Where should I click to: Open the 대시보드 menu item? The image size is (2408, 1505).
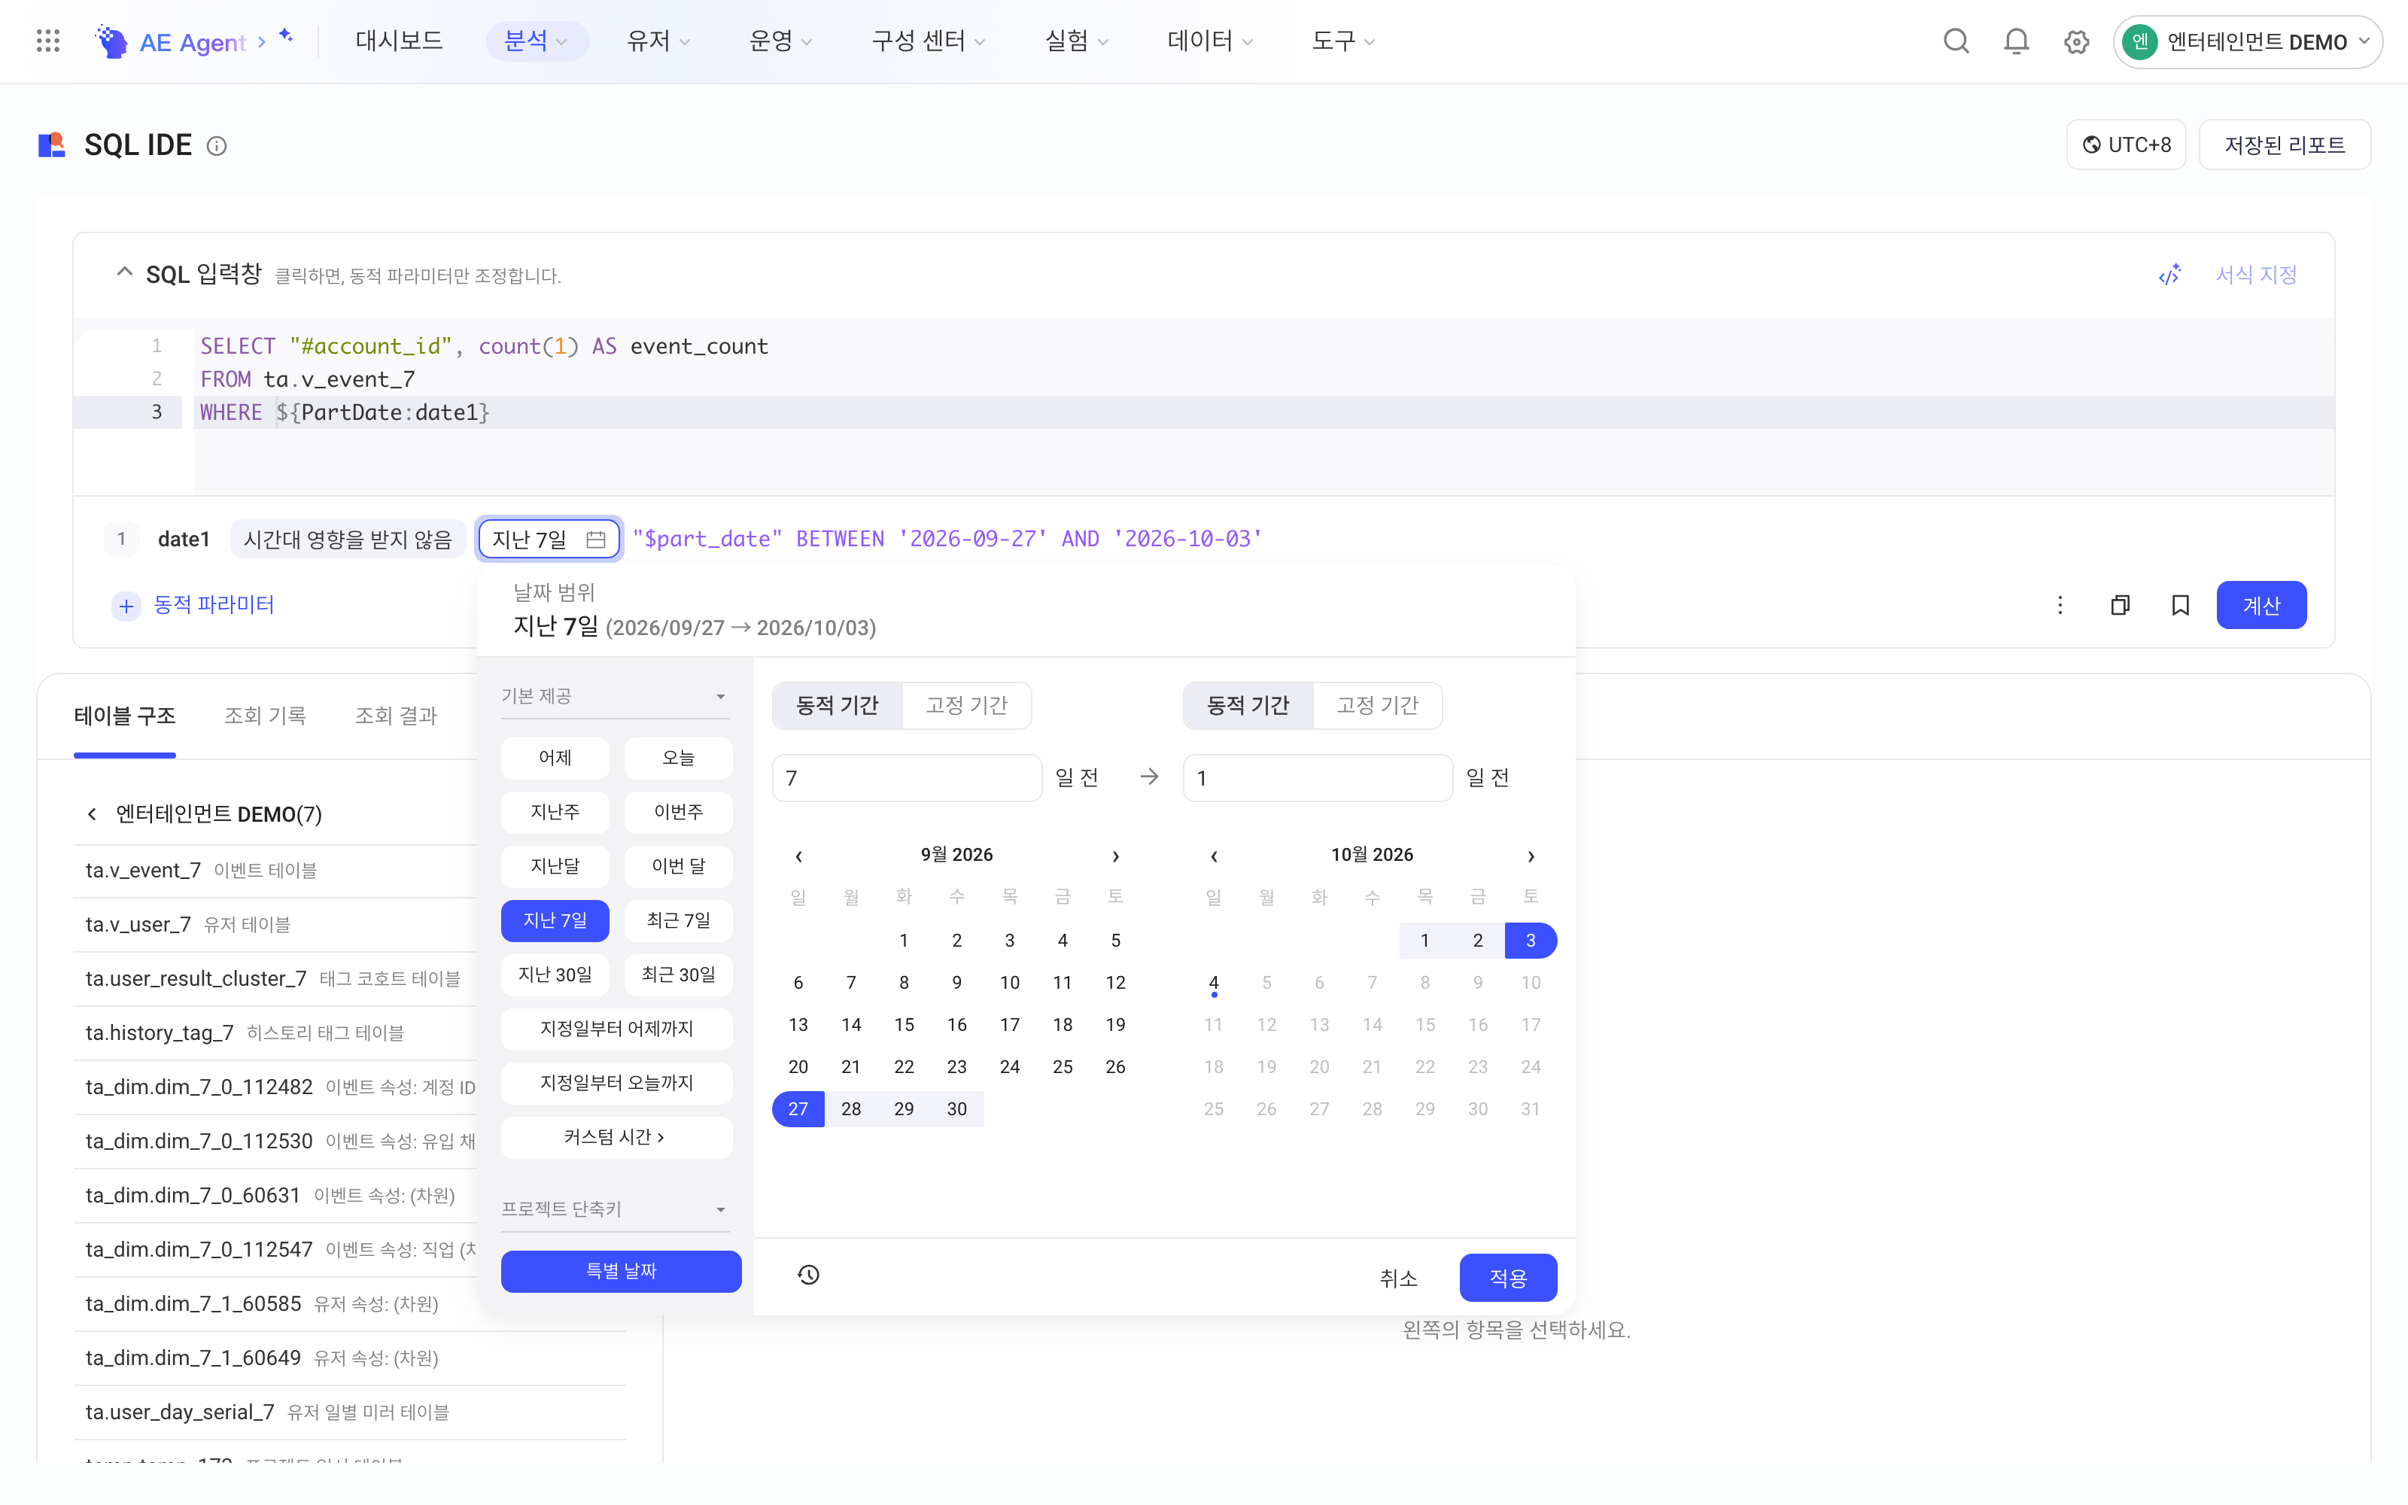tap(399, 41)
